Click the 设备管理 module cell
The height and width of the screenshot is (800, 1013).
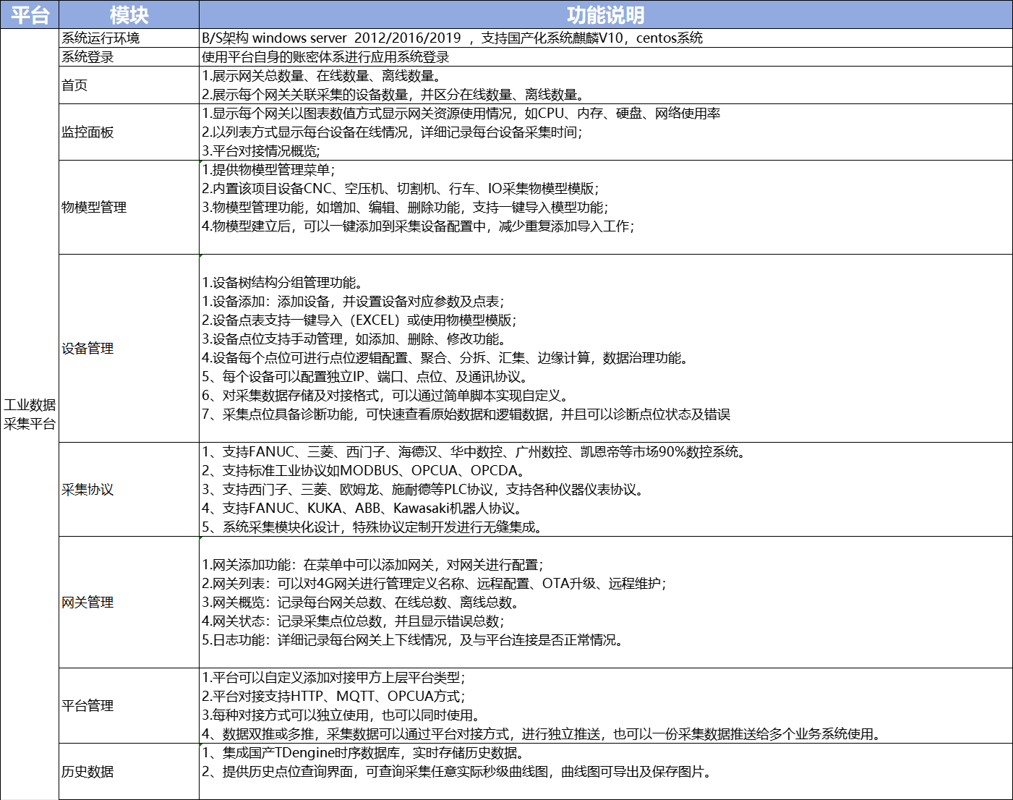pos(129,349)
